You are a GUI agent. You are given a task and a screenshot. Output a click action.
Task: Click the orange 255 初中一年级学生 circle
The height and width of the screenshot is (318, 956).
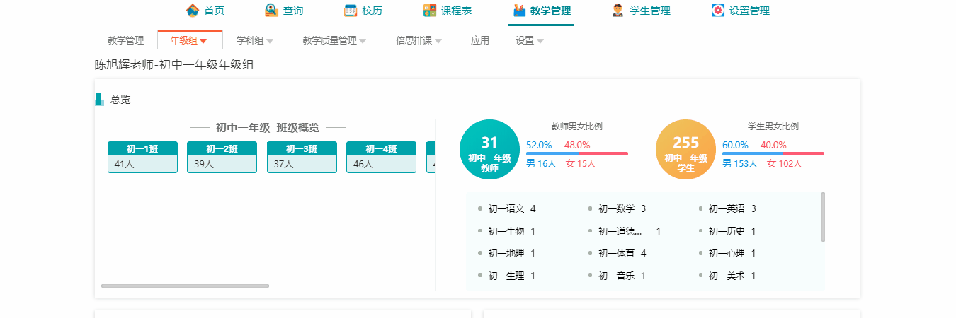coord(685,150)
